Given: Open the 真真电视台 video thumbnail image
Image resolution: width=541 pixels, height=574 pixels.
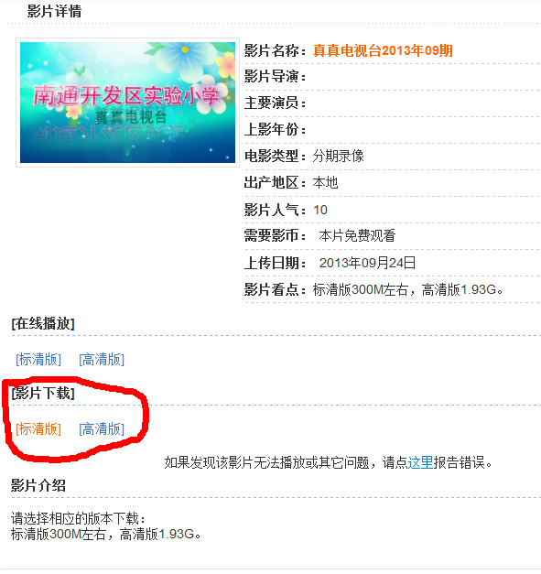Looking at the screenshot, I should (x=127, y=103).
